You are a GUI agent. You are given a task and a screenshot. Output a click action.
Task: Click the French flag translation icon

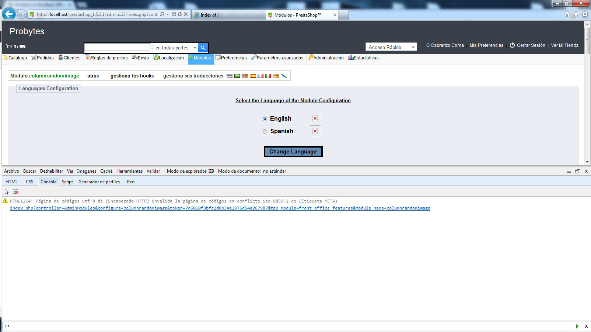point(260,76)
